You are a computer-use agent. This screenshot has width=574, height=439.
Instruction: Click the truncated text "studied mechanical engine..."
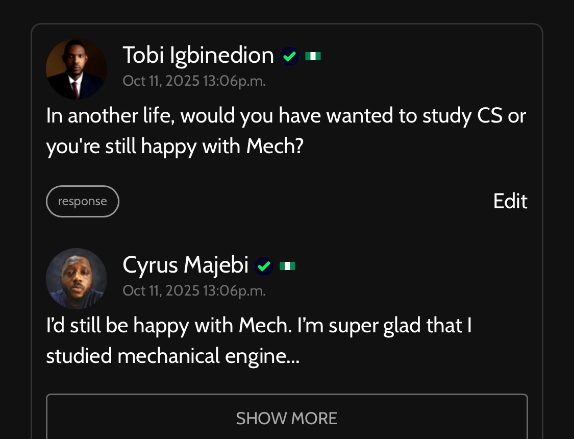[172, 356]
